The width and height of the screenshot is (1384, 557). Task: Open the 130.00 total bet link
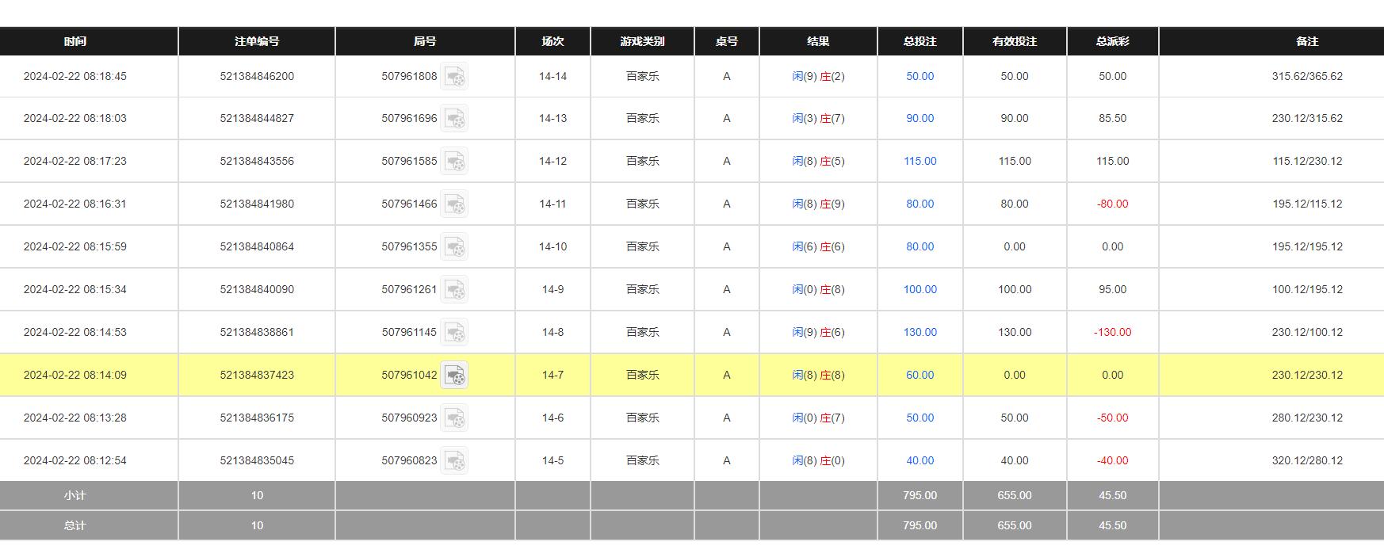919,333
